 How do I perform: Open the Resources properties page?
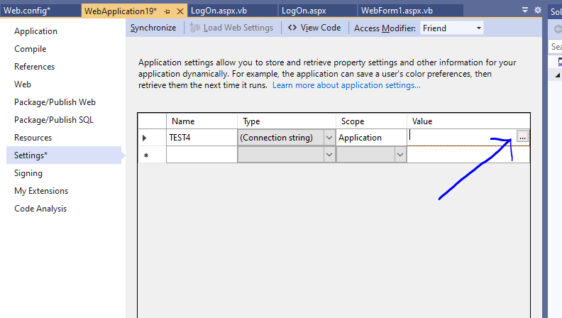click(x=33, y=138)
